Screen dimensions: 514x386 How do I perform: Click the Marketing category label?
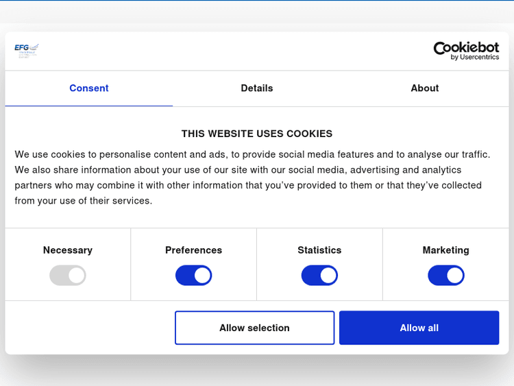click(446, 250)
